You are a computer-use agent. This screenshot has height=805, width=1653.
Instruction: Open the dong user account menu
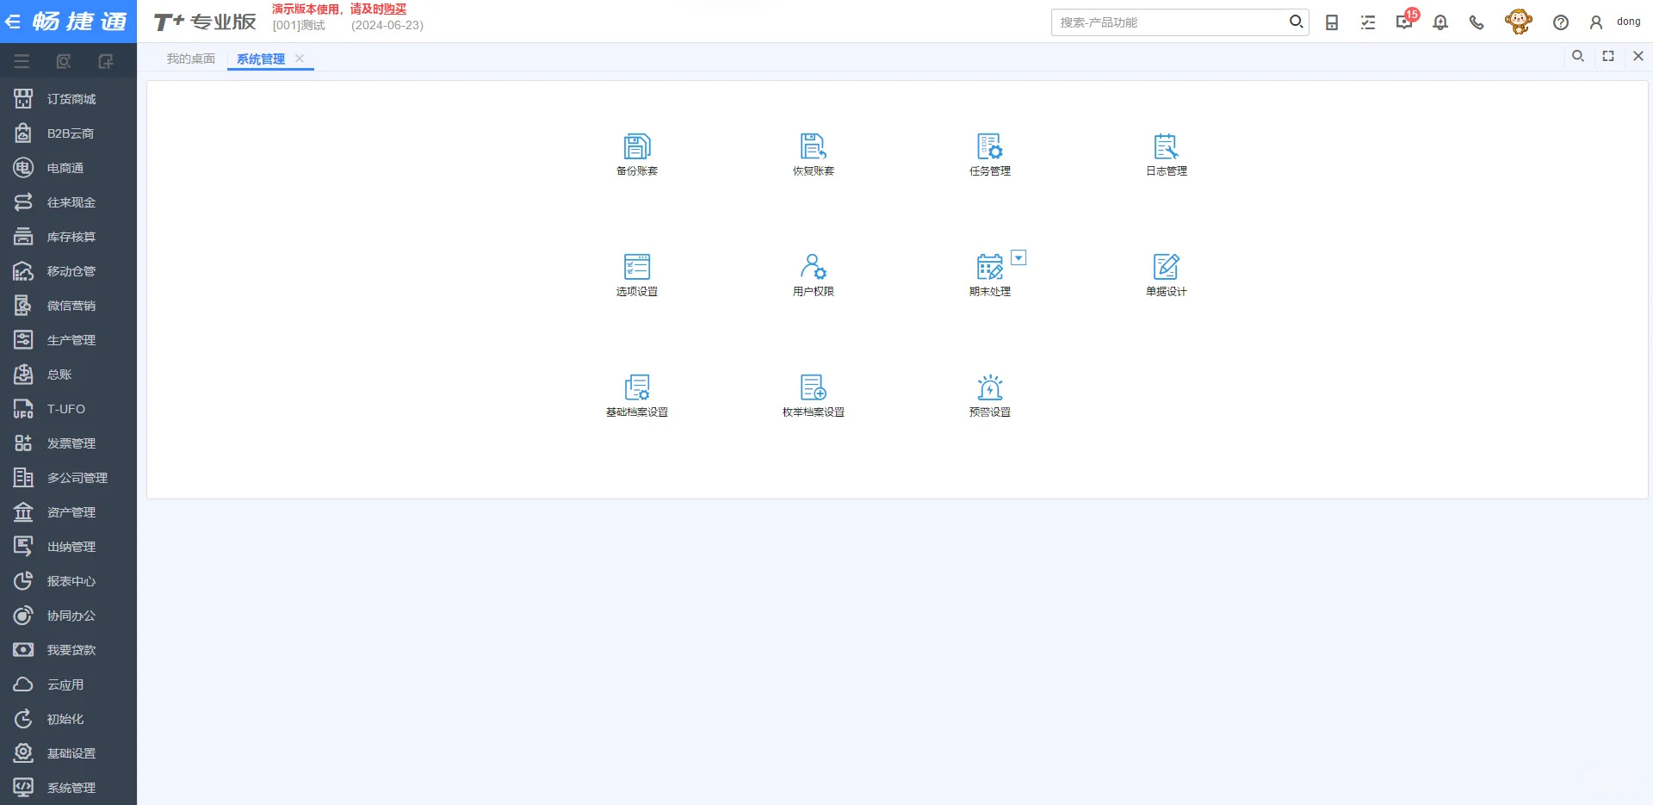point(1615,22)
